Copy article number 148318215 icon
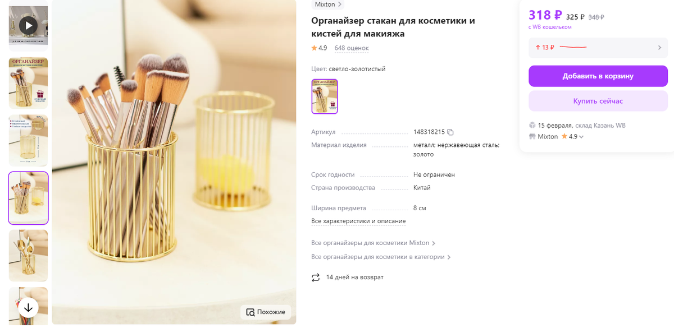 [x=450, y=132]
